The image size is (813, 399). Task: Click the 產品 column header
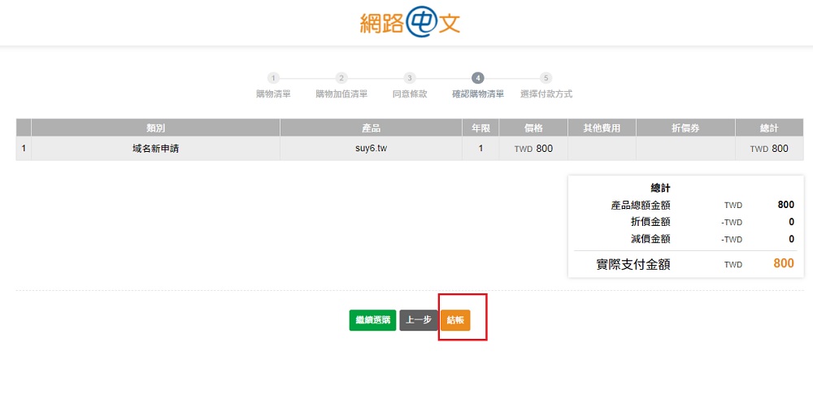click(x=371, y=128)
